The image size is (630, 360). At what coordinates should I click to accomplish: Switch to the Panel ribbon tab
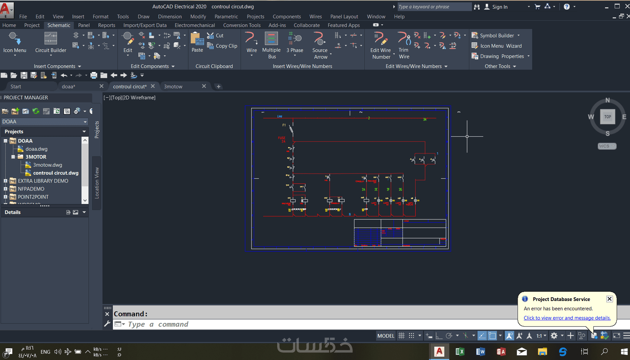[x=84, y=25]
